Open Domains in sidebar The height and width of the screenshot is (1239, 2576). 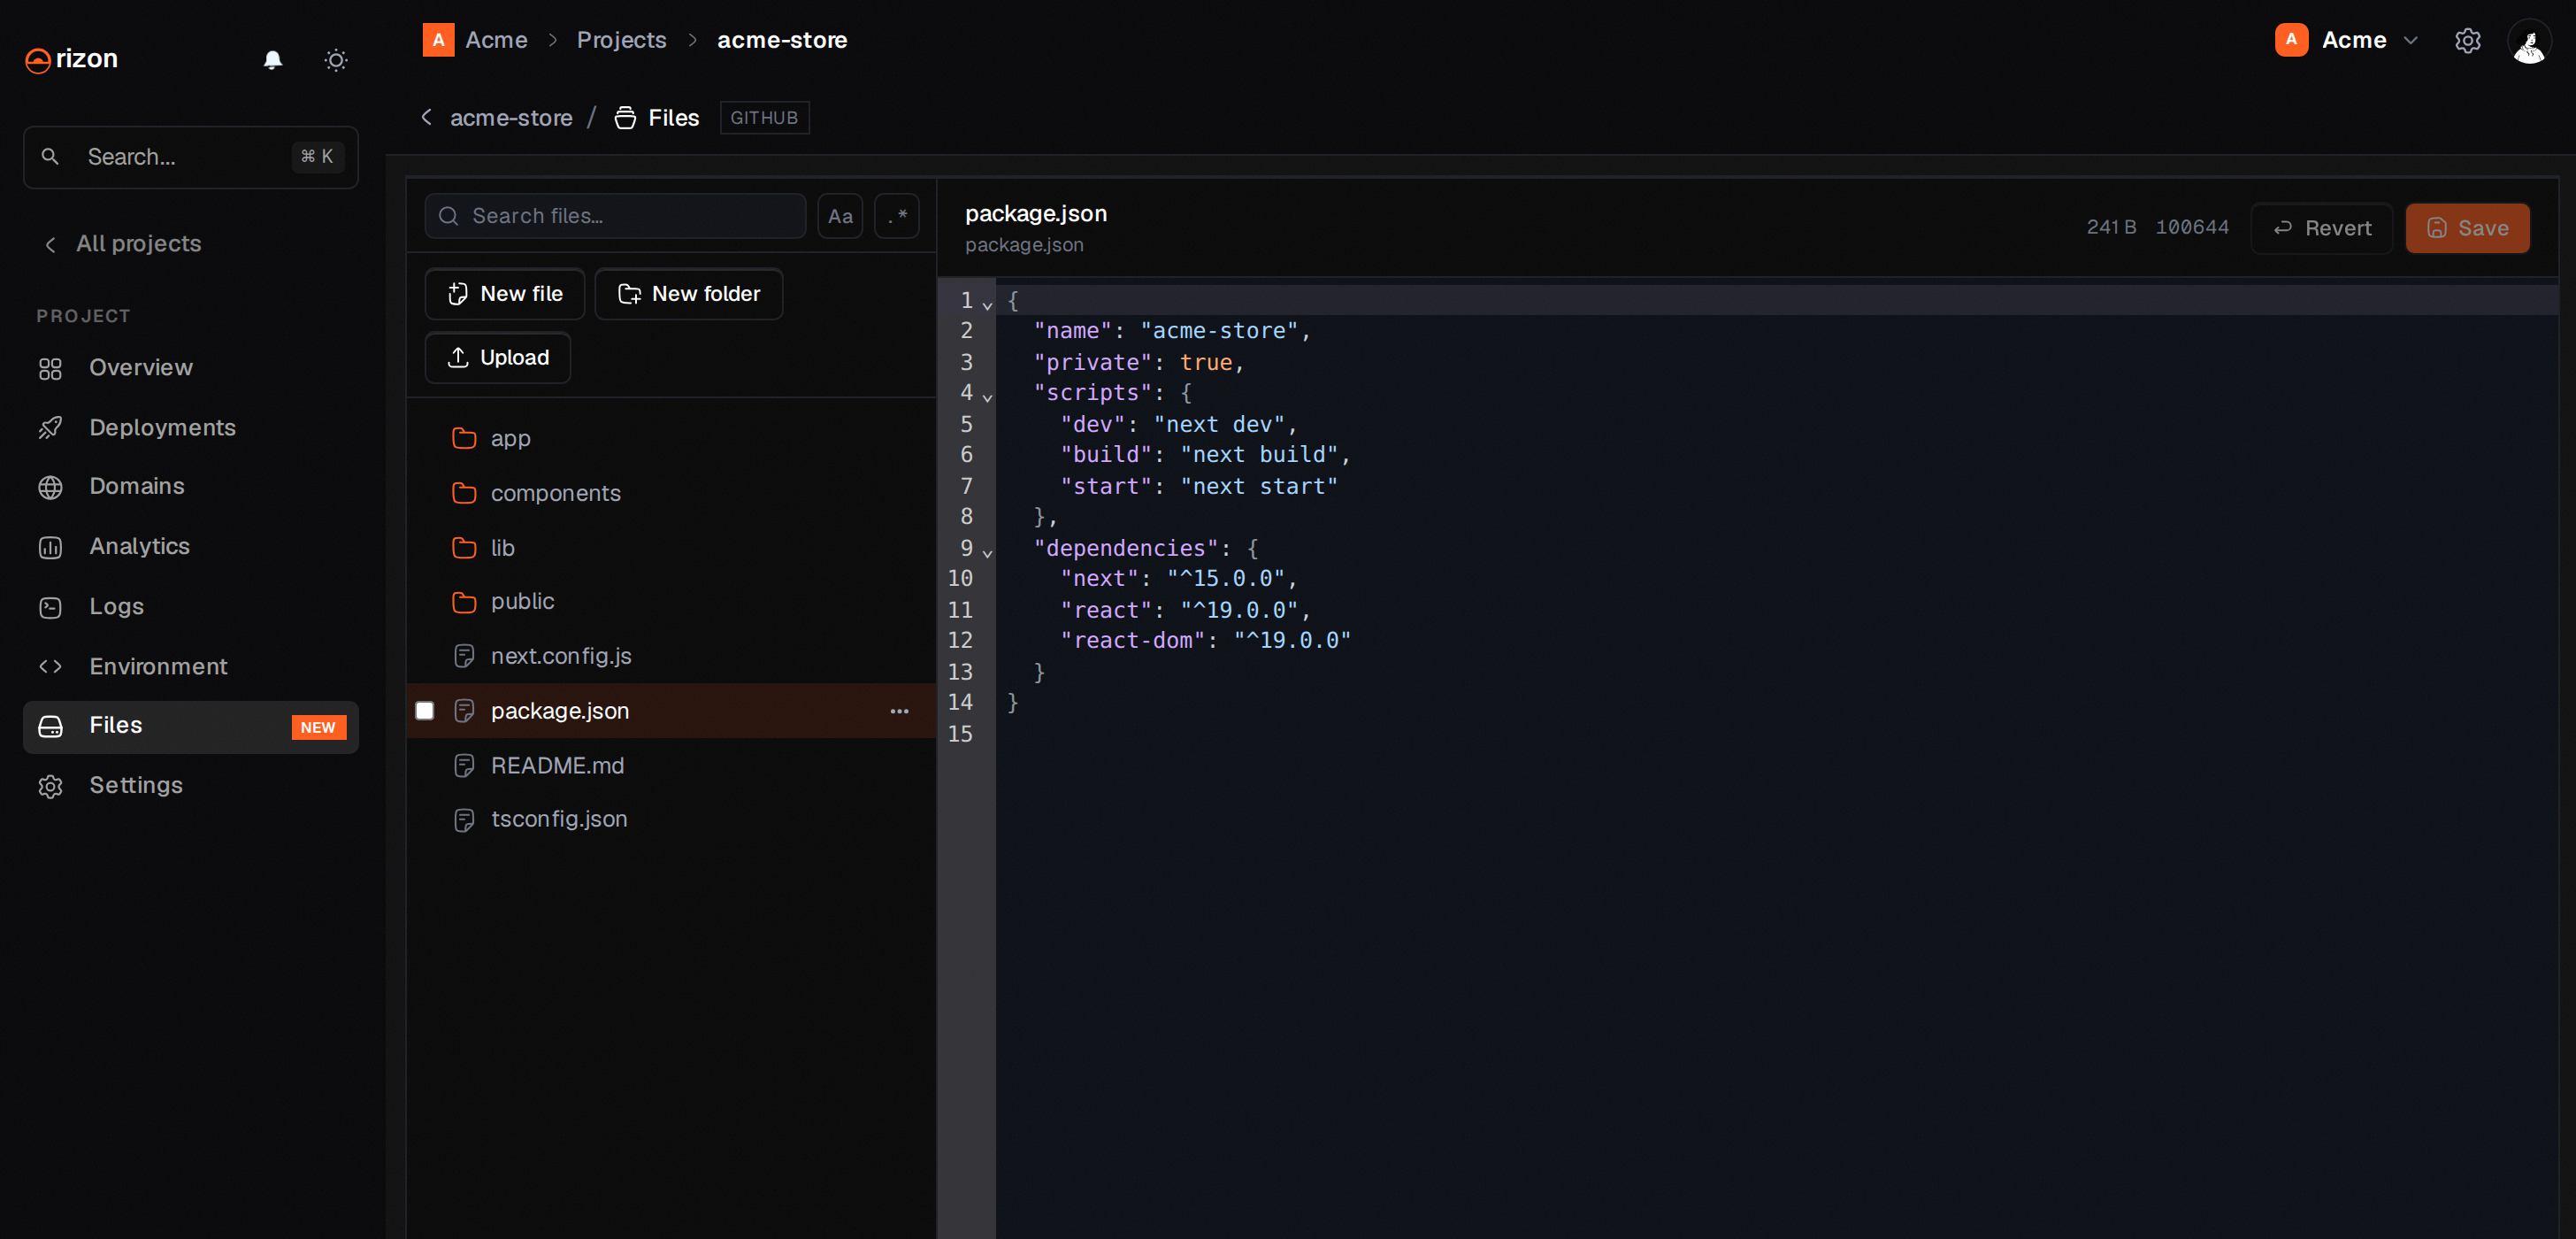pyautogui.click(x=191, y=487)
